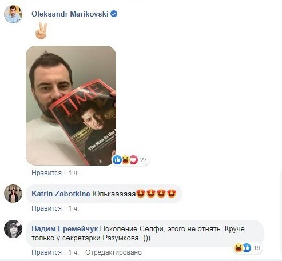Show the 19 reactions count on the comment
This screenshot has width=282, height=261.
click(x=257, y=248)
